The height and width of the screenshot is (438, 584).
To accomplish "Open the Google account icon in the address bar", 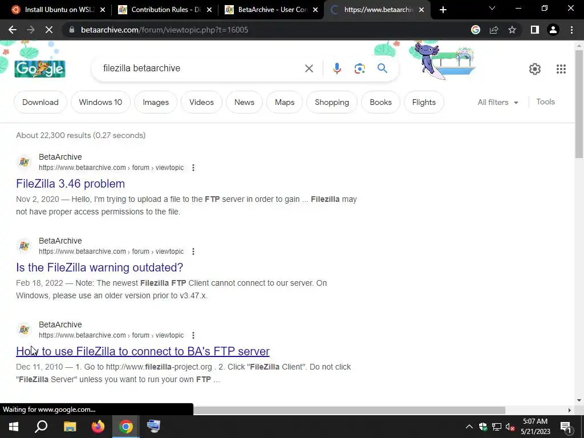I will 476,30.
